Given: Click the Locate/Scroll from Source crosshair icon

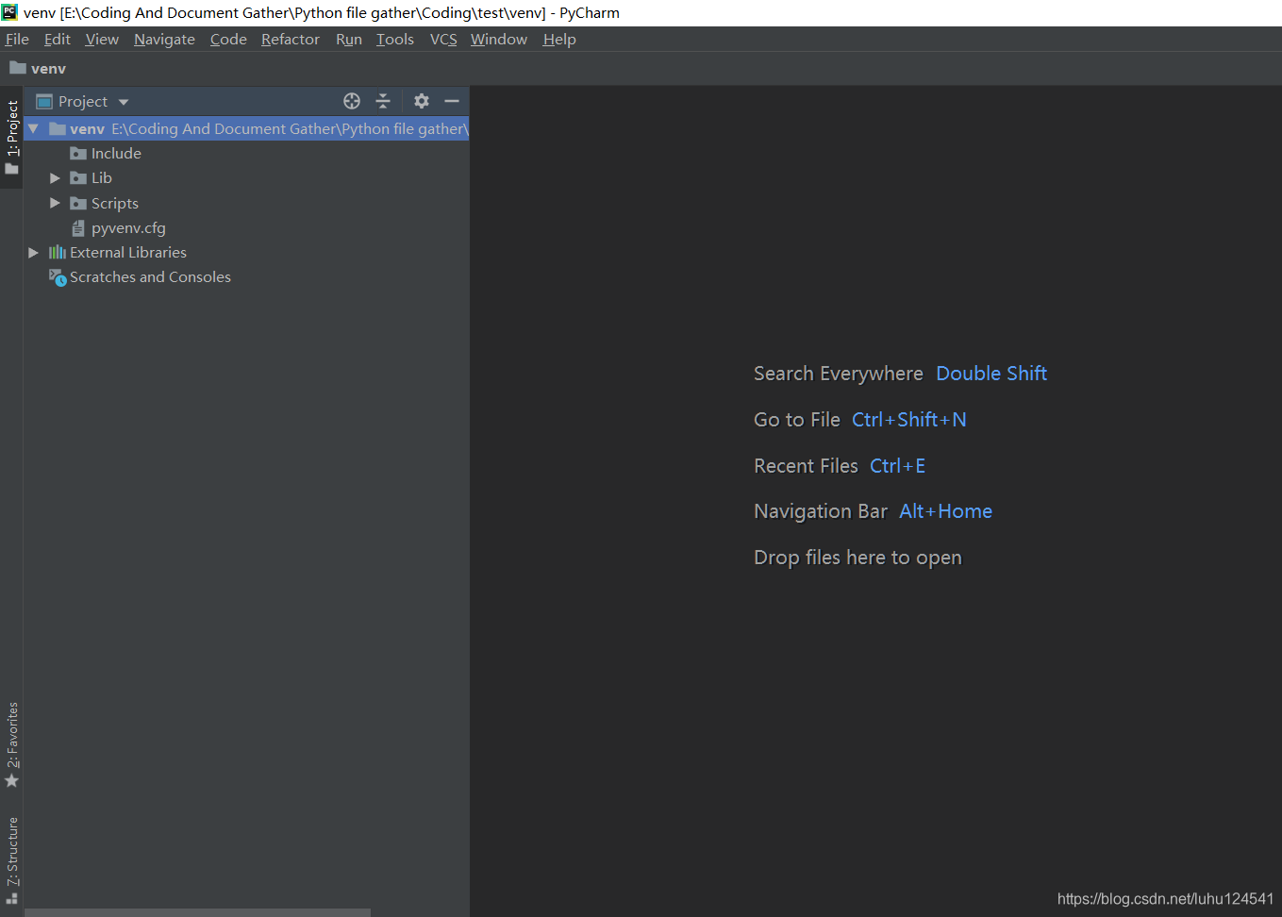Looking at the screenshot, I should (352, 101).
